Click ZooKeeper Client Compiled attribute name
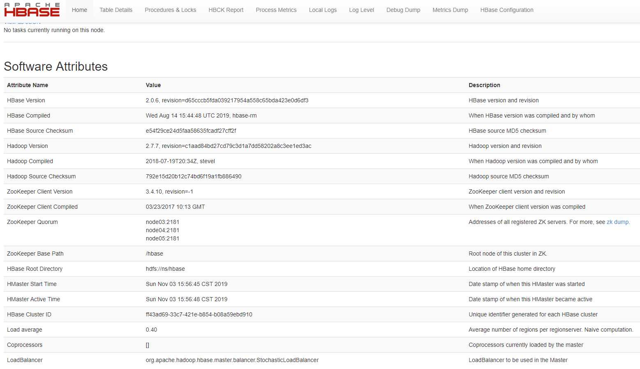 tap(42, 207)
